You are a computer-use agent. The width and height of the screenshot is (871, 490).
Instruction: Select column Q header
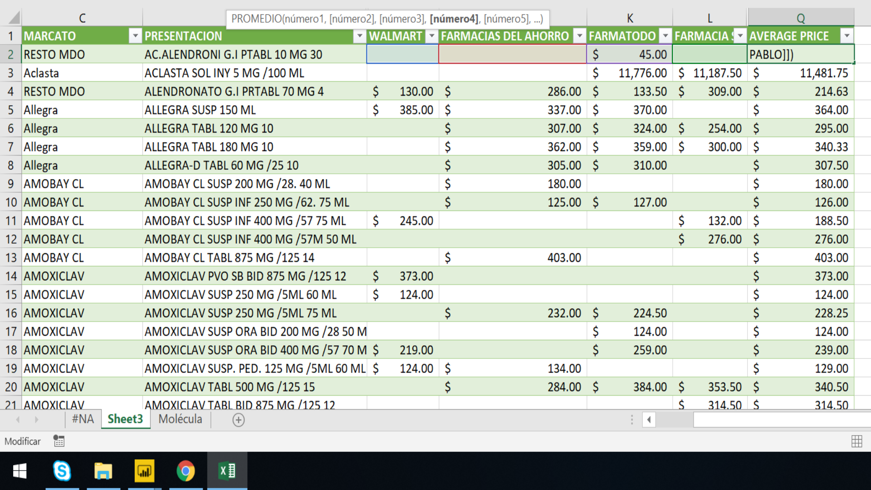[x=801, y=18]
